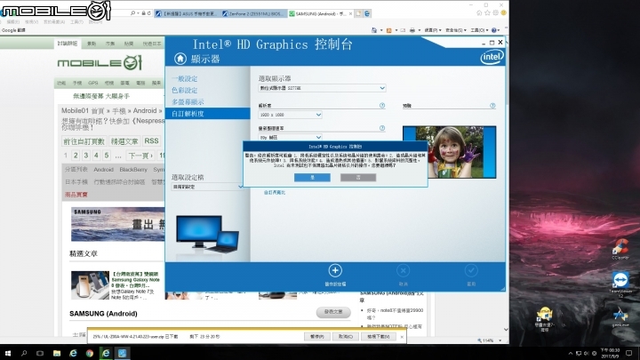Viewport: 640px width, 360px height.
Task: Click the Samsung banner ad on Mobile01
Action: 118,224
